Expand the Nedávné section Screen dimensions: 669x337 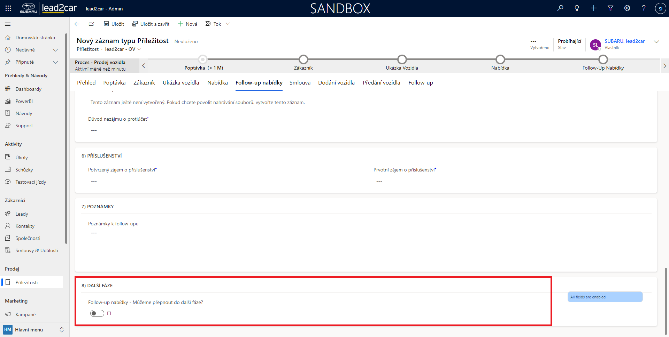[x=55, y=50]
